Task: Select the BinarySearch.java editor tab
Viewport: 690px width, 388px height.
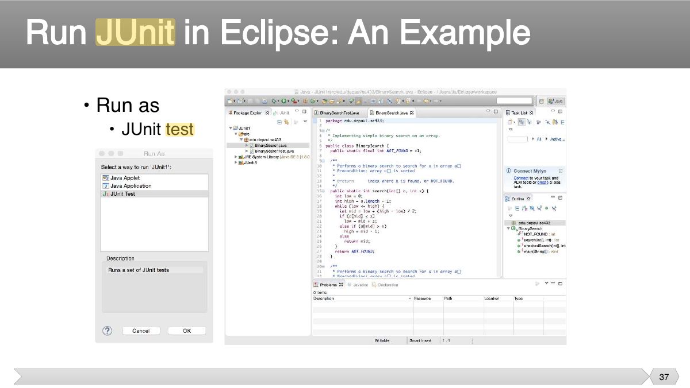Action: tap(393, 113)
